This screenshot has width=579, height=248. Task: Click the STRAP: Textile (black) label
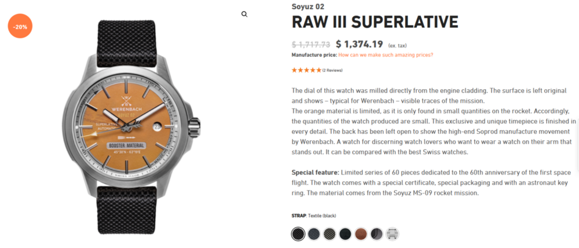pyautogui.click(x=314, y=216)
